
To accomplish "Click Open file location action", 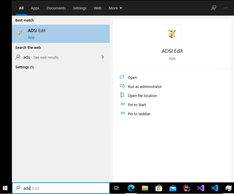I will tap(142, 96).
